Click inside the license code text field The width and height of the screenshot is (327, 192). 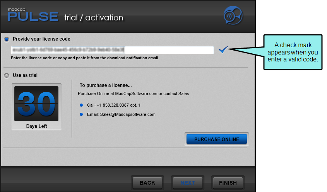(112, 50)
